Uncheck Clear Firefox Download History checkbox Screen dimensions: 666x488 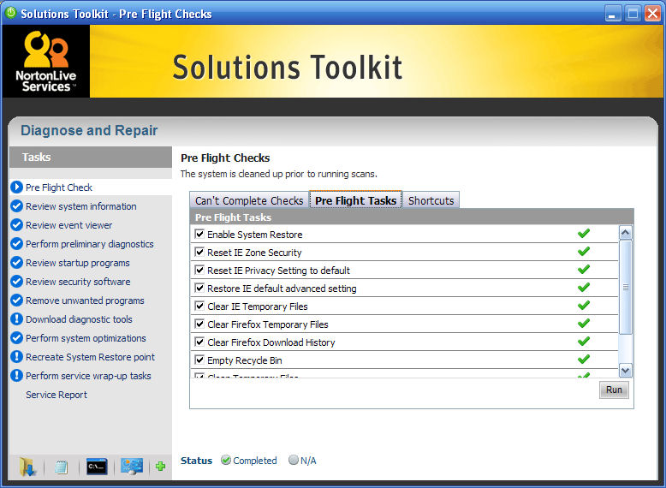(199, 342)
